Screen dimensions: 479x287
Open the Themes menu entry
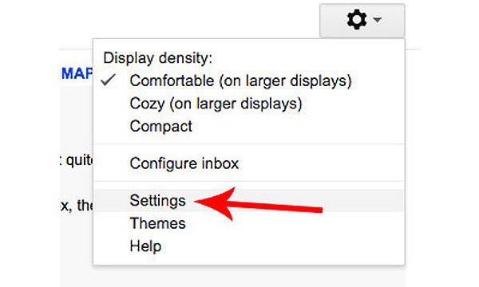(x=157, y=223)
